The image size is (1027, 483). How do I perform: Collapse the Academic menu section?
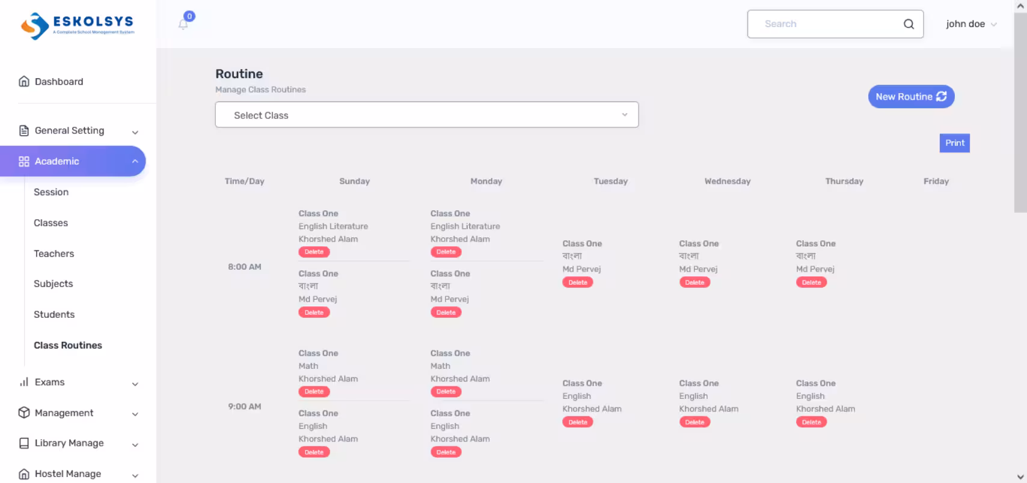coord(135,161)
